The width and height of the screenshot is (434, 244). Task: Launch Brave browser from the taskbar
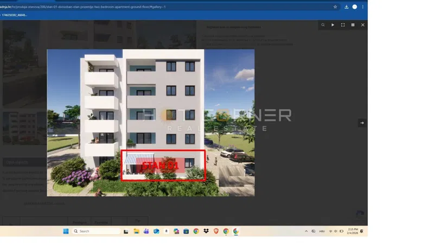click(216, 232)
